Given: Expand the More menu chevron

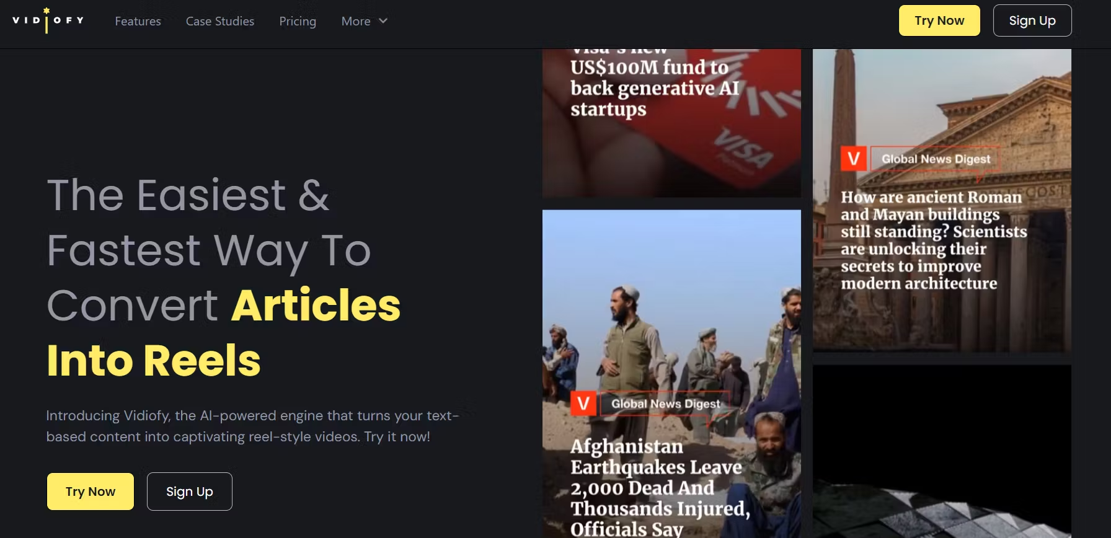Looking at the screenshot, I should point(383,21).
